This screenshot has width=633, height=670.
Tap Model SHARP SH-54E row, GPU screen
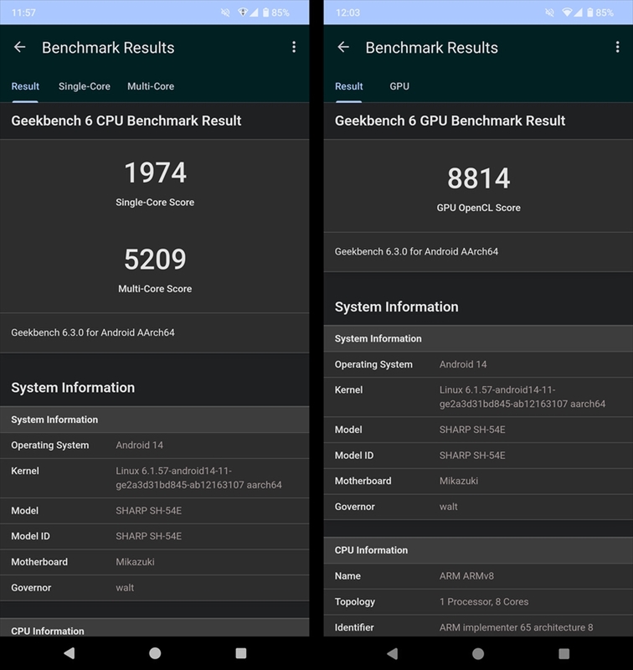coord(478,430)
